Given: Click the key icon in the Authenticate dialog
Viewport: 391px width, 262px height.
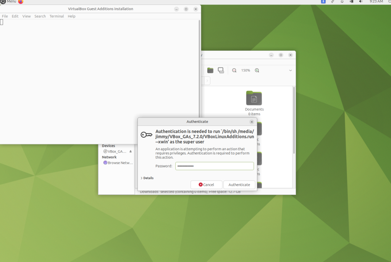Looking at the screenshot, I should tap(146, 135).
